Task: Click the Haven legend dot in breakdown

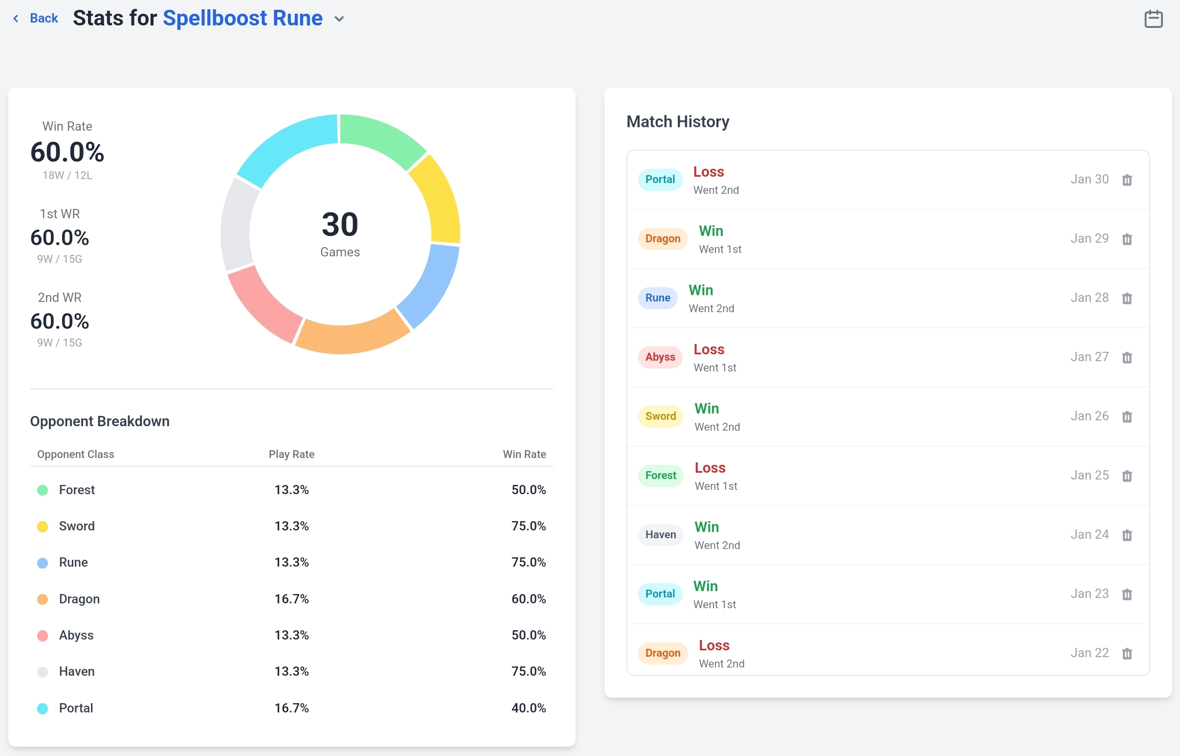Action: click(43, 671)
